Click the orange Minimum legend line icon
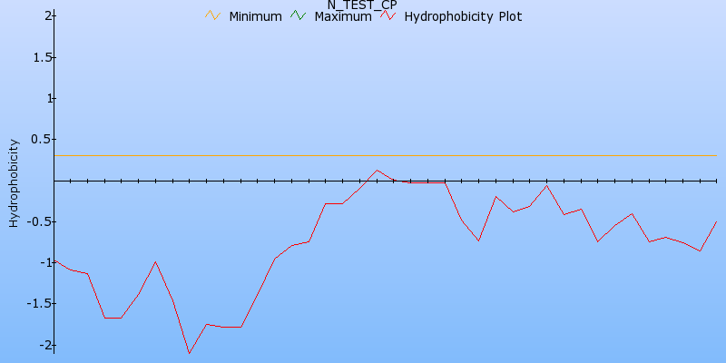Viewport: 726px width, 363px height. (x=213, y=15)
